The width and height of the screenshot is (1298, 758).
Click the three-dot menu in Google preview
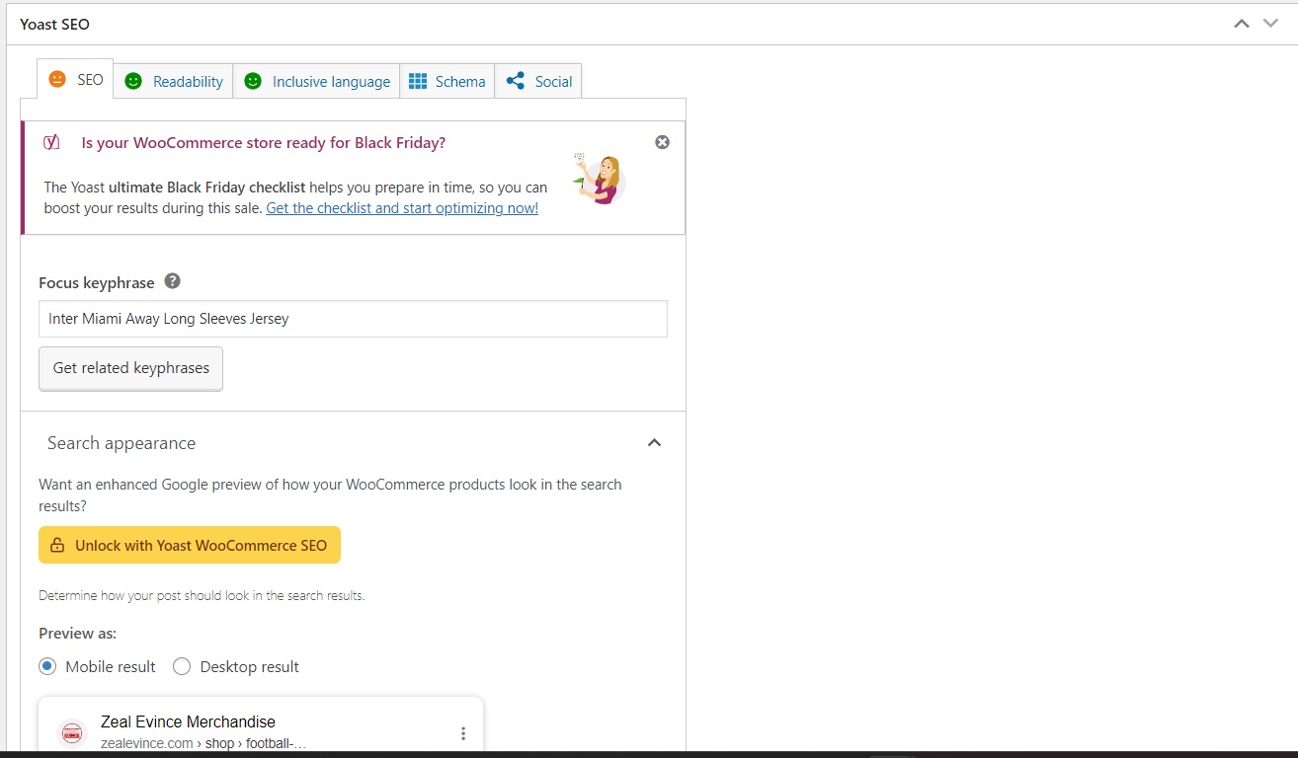463,733
